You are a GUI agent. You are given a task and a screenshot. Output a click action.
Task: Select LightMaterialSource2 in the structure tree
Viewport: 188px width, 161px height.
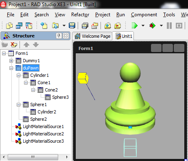(x=43, y=134)
